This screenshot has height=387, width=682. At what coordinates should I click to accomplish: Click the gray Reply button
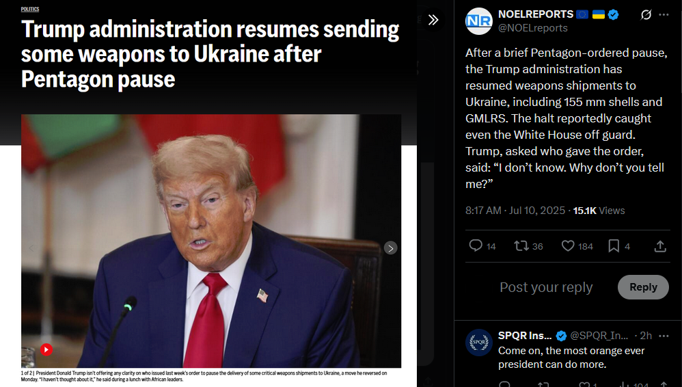(643, 287)
